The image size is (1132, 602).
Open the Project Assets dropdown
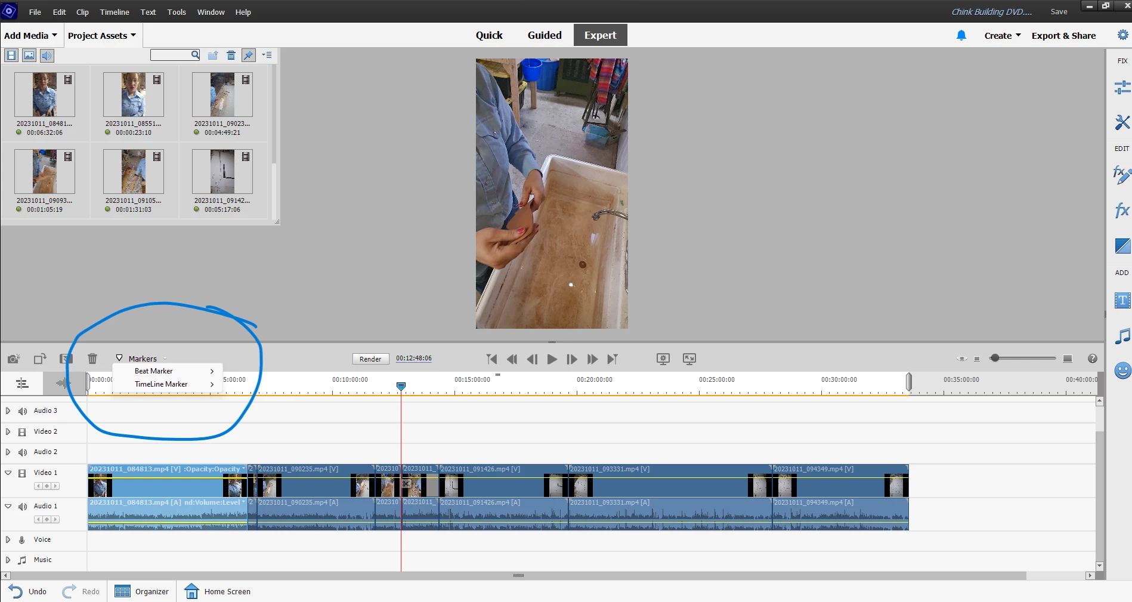point(102,36)
